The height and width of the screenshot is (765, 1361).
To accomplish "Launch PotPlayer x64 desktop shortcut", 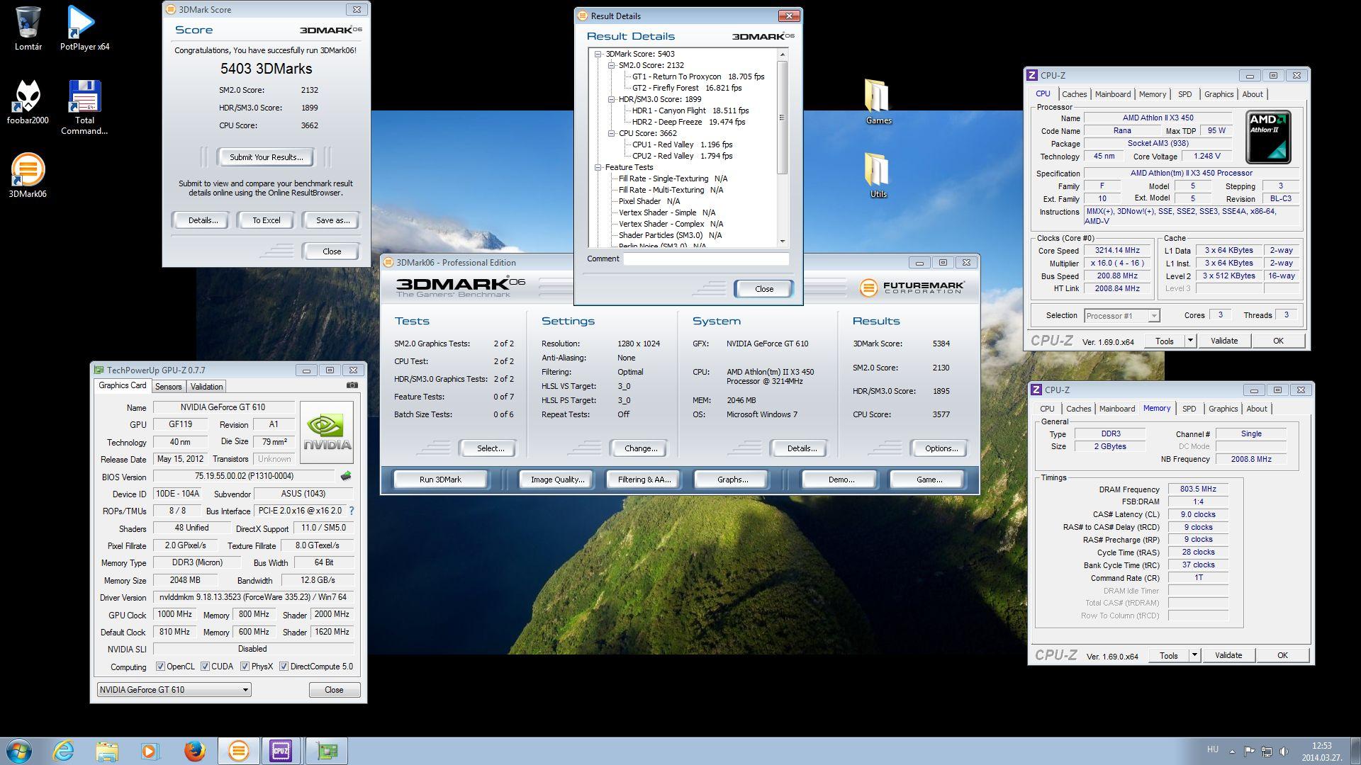I will [x=84, y=28].
